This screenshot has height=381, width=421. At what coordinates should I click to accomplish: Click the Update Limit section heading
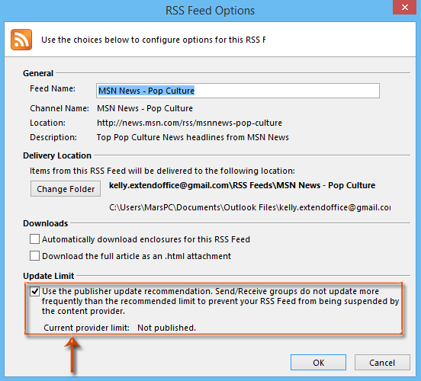coord(48,276)
